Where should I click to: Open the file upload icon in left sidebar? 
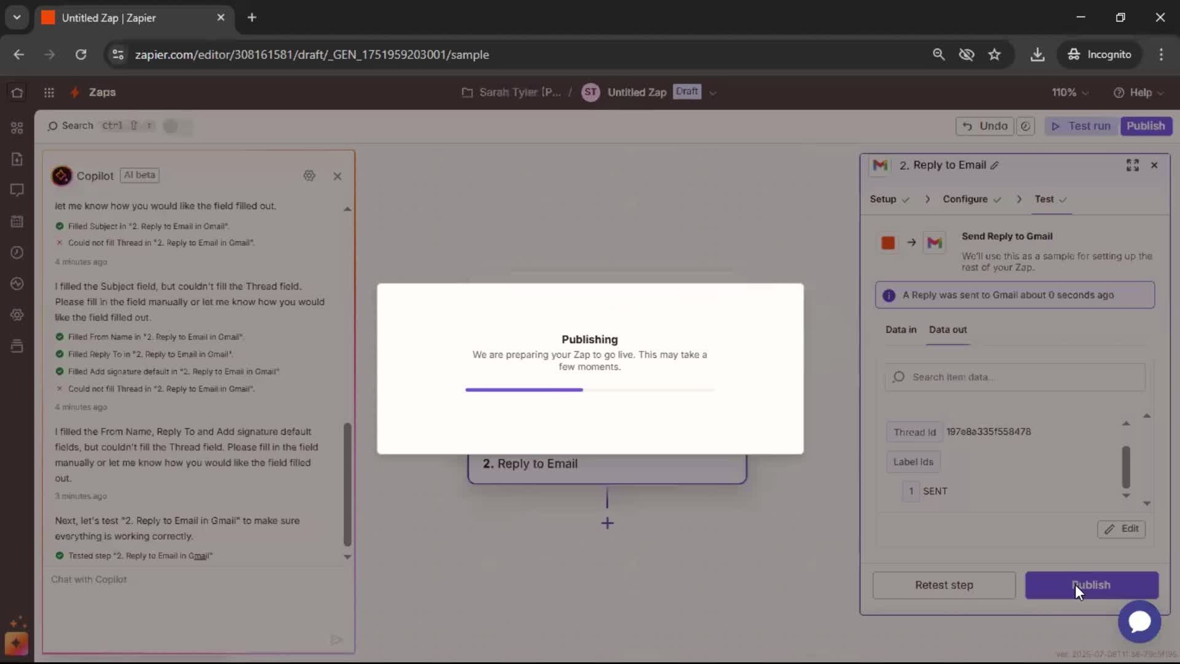pyautogui.click(x=17, y=159)
